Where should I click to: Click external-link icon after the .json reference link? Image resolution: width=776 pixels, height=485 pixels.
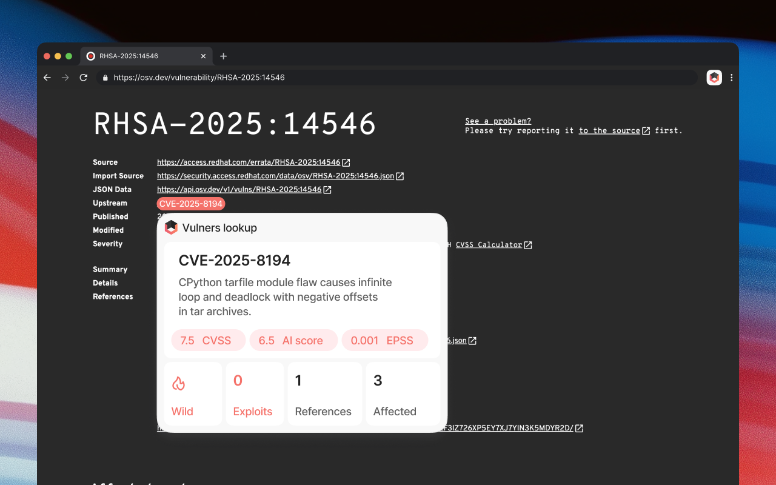pyautogui.click(x=472, y=341)
